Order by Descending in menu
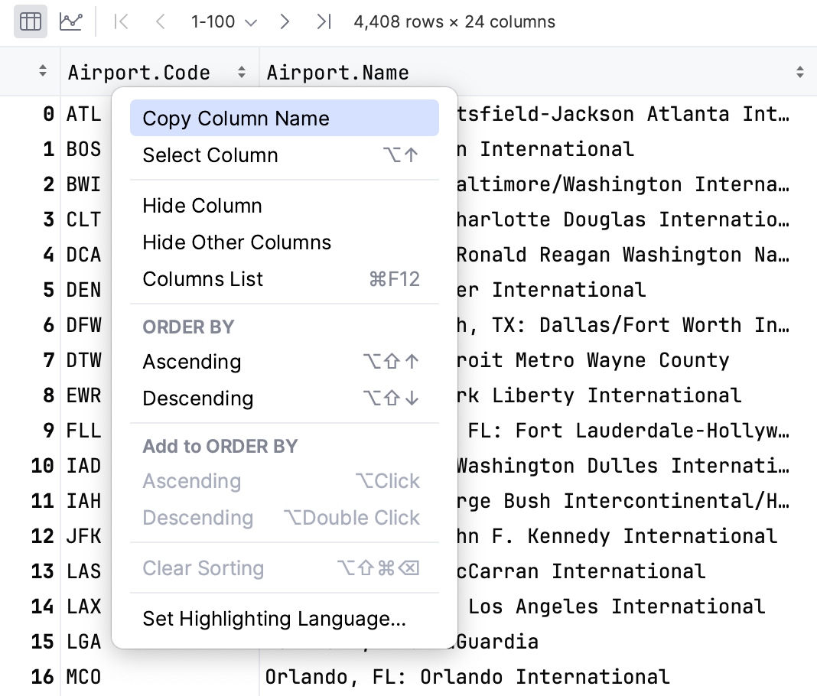The width and height of the screenshot is (817, 696). (x=285, y=398)
